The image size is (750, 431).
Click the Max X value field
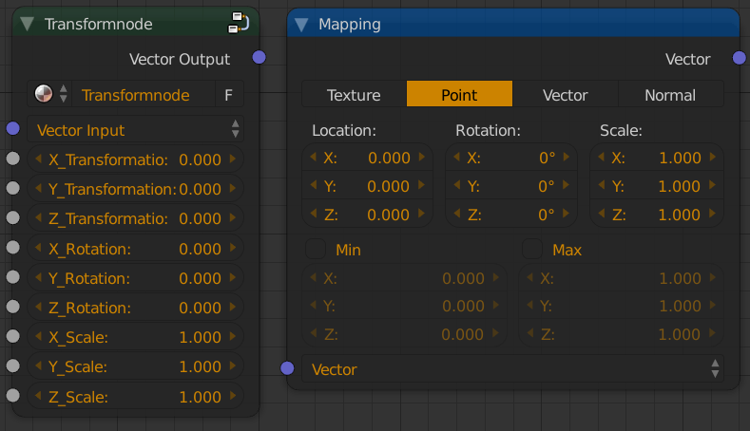(x=621, y=277)
